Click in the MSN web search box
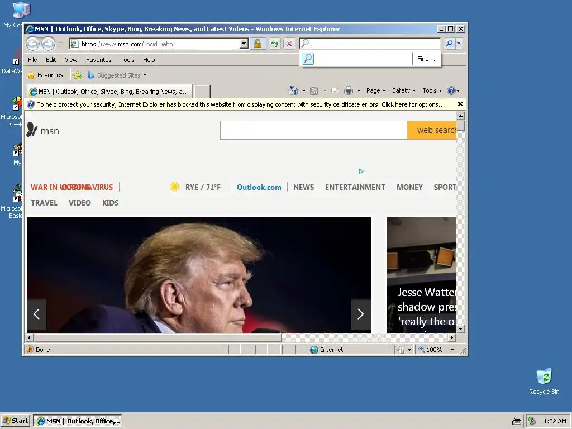Image resolution: width=572 pixels, height=429 pixels. click(314, 130)
